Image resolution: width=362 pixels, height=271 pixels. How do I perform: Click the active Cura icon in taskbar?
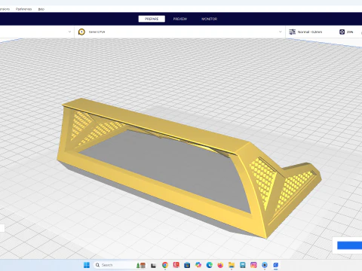point(276,265)
